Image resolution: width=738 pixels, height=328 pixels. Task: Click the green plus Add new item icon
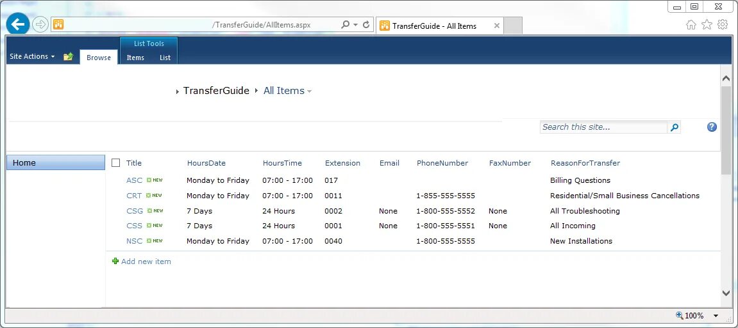115,261
